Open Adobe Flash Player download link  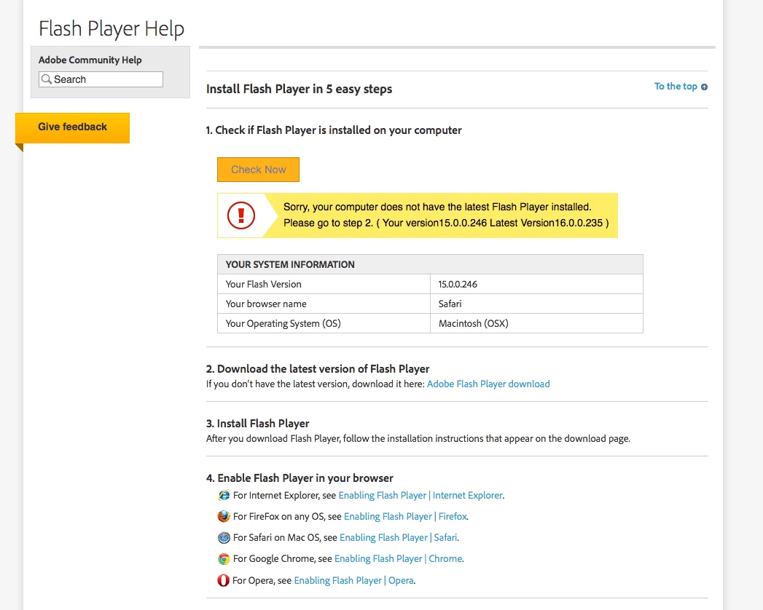tap(488, 384)
